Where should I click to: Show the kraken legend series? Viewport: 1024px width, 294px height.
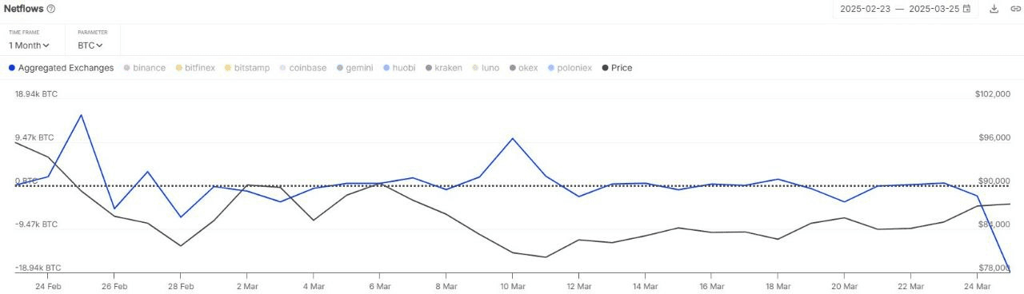(x=444, y=68)
